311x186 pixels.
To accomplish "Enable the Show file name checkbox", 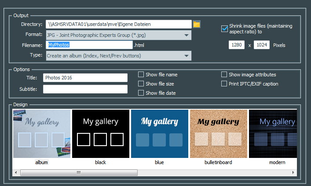I will 141,75.
